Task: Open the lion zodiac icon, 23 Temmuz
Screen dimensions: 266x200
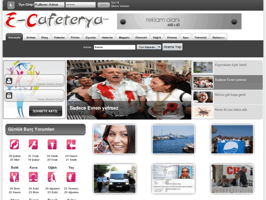Action: pyautogui.click(x=71, y=177)
